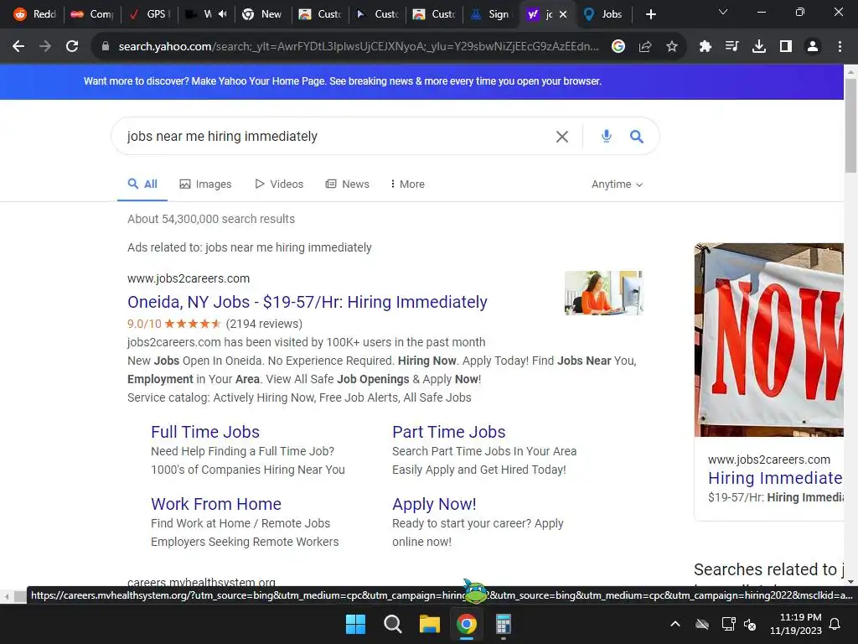858x644 pixels.
Task: Open the notifications bell icon
Action: tap(835, 624)
